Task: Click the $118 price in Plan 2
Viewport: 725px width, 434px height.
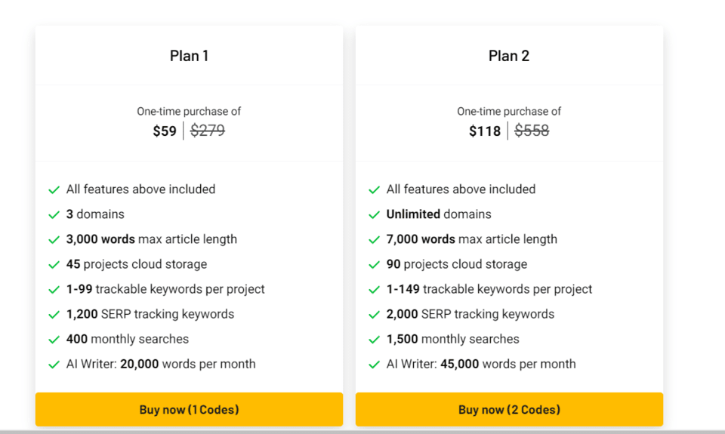Action: tap(485, 131)
